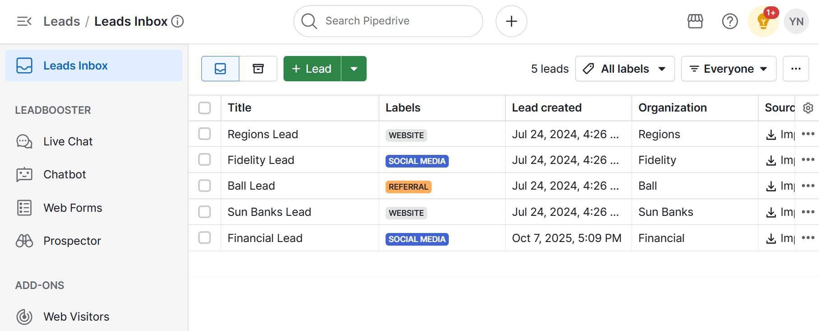The width and height of the screenshot is (819, 331).
Task: Open row actions for Fidelity Lead
Action: coord(808,159)
